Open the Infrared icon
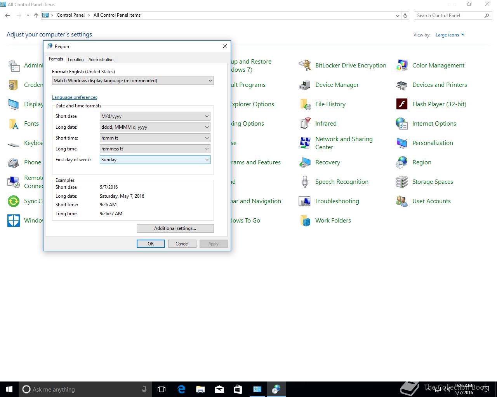 coord(305,124)
